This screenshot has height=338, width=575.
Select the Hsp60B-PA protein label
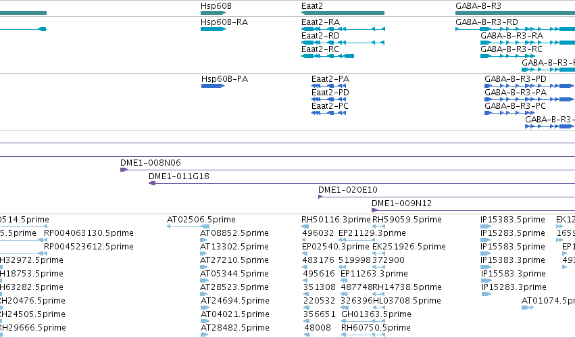pyautogui.click(x=224, y=79)
